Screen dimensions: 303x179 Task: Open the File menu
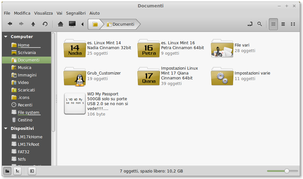pyautogui.click(x=7, y=13)
